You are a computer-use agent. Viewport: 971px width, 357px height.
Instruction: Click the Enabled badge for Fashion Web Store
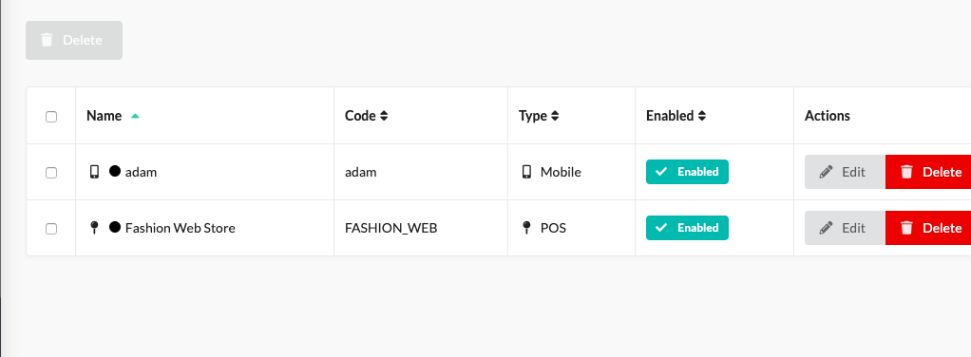tap(687, 228)
